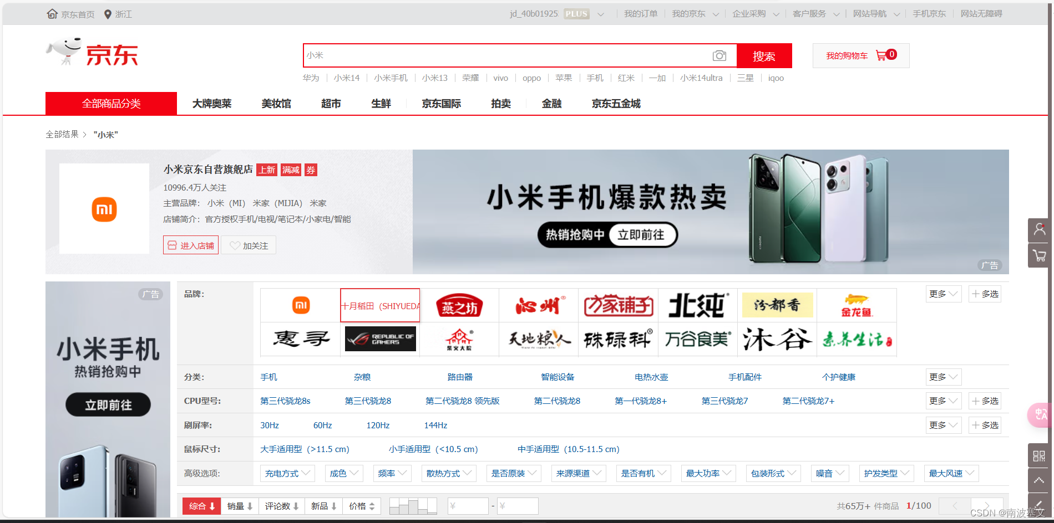
Task: Open the 成色 dropdown
Action: [x=344, y=473]
